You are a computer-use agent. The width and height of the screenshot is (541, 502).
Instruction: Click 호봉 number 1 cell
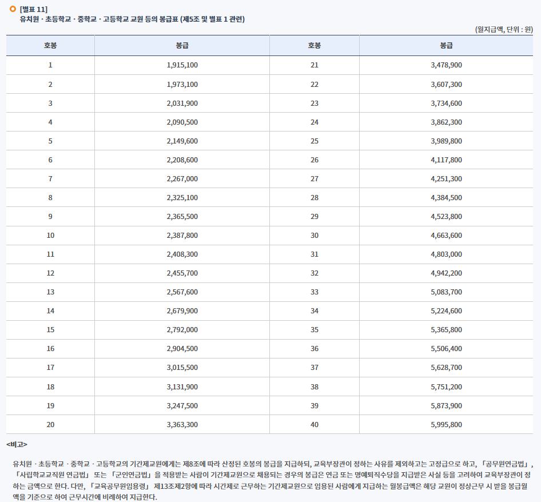pos(50,65)
